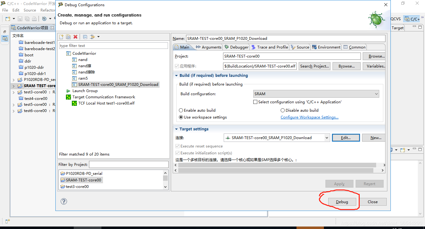425x229 pixels.
Task: Collapse all launch configuration tree items
Action: point(85,37)
